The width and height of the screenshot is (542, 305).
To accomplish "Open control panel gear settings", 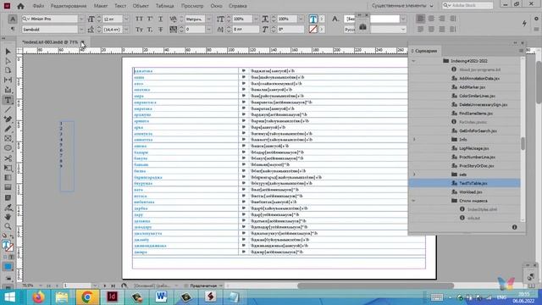I will pyautogui.click(x=536, y=19).
